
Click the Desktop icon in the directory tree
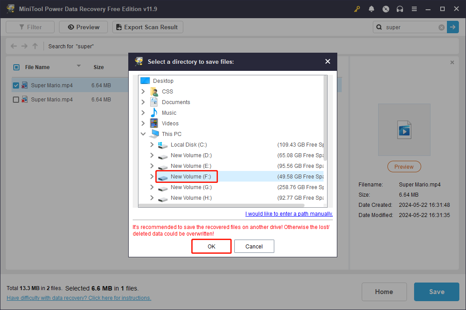(x=145, y=81)
